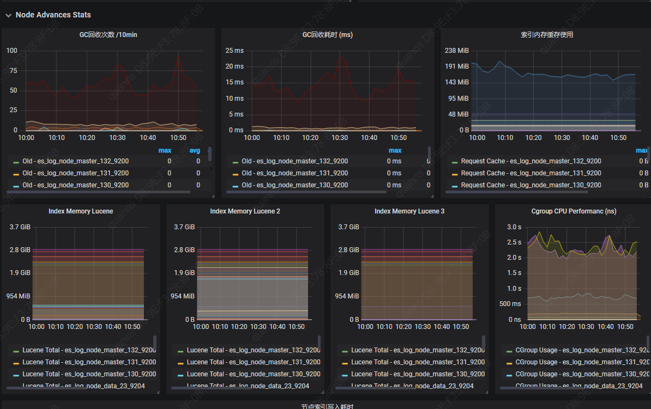Toggle Lucene Total - es_log_node_master_131_9200 in Lucene 3
This screenshot has width=651, height=409.
[418, 362]
